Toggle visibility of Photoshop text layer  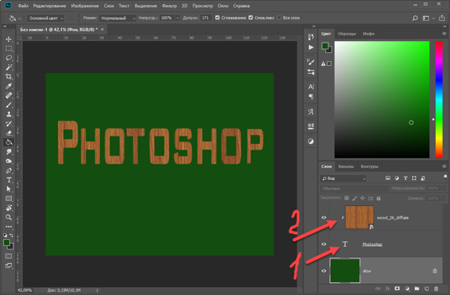pyautogui.click(x=324, y=244)
